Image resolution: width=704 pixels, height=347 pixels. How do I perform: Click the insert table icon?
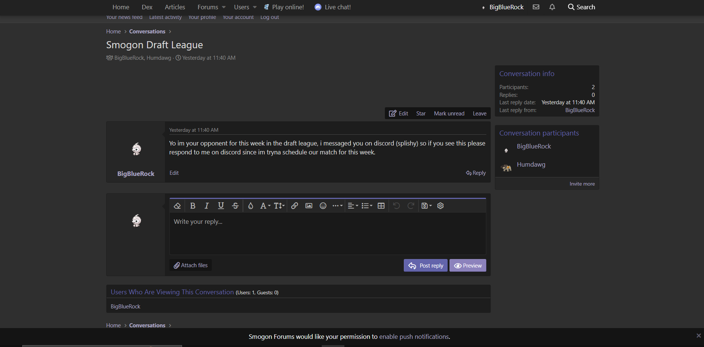pyautogui.click(x=381, y=206)
